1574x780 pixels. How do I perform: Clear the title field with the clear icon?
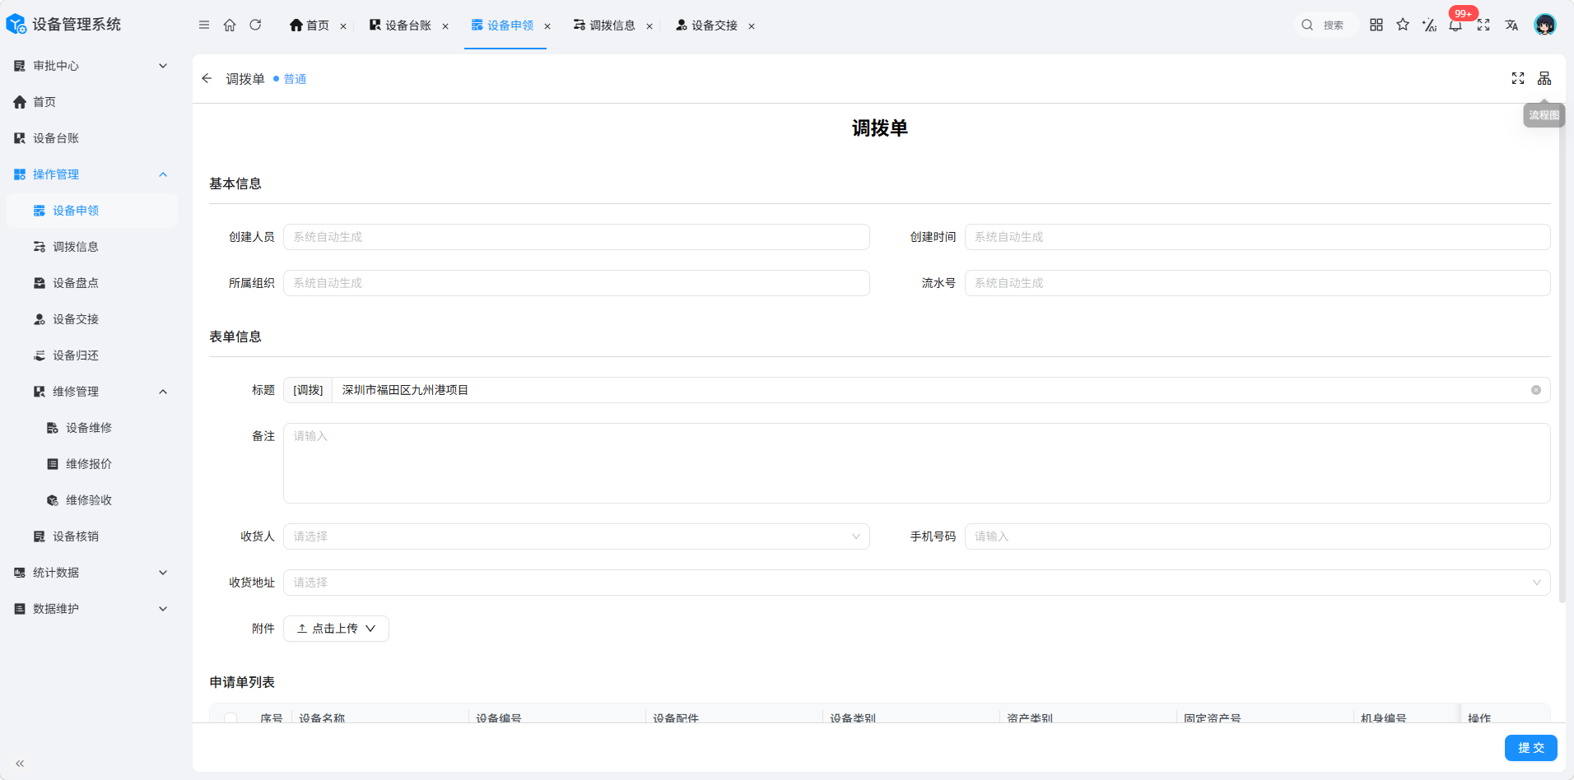pyautogui.click(x=1536, y=390)
